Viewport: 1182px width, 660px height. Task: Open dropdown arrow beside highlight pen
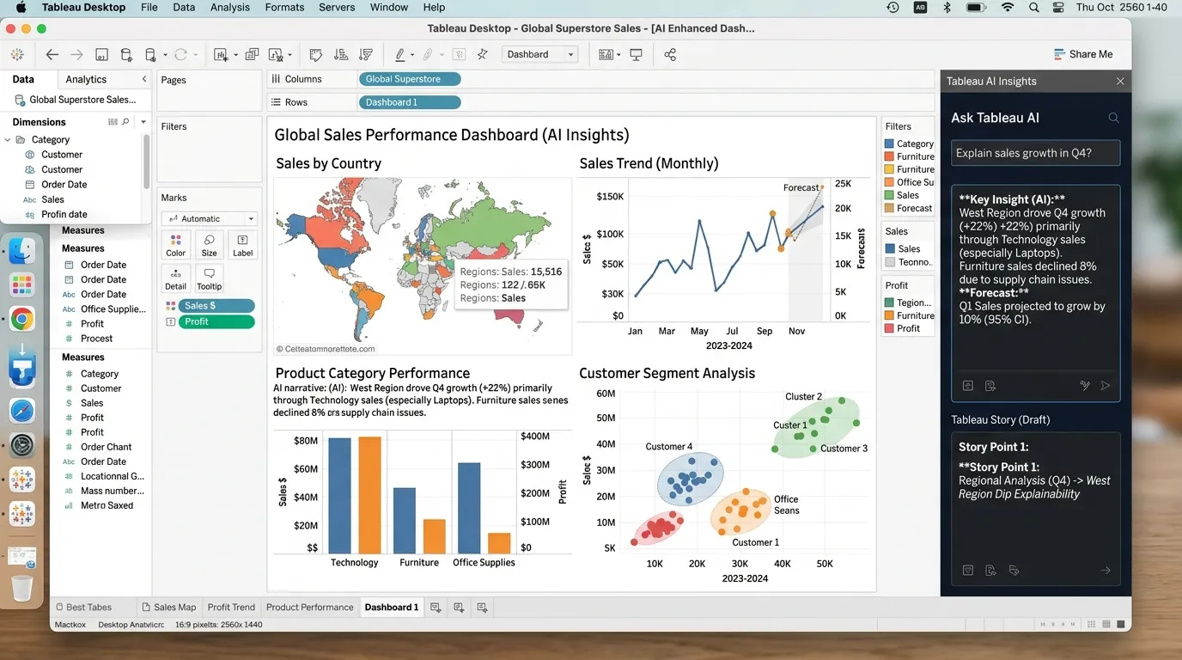coord(413,55)
